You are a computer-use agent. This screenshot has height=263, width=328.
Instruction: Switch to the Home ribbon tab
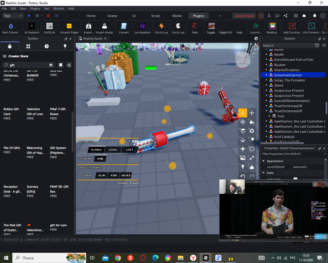click(91, 16)
